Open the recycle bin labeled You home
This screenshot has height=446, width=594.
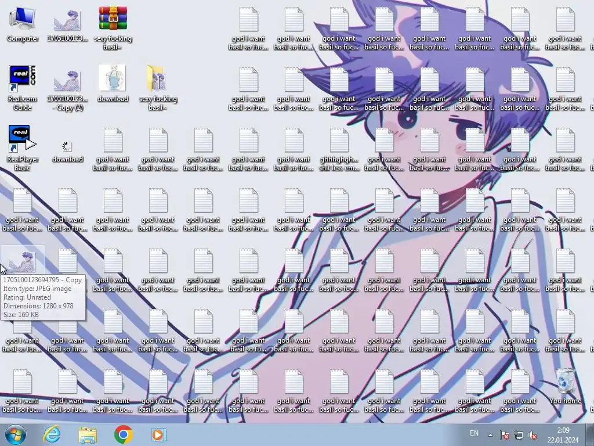click(x=565, y=386)
